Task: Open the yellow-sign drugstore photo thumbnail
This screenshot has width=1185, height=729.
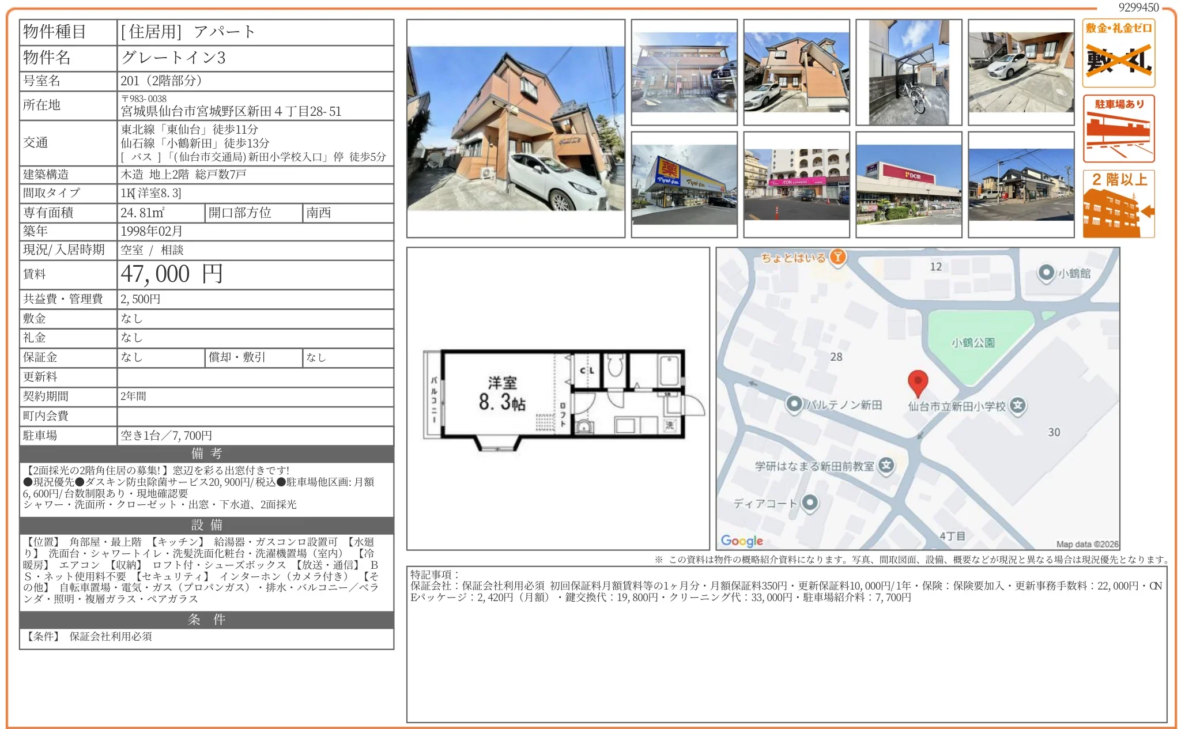Action: tap(684, 184)
